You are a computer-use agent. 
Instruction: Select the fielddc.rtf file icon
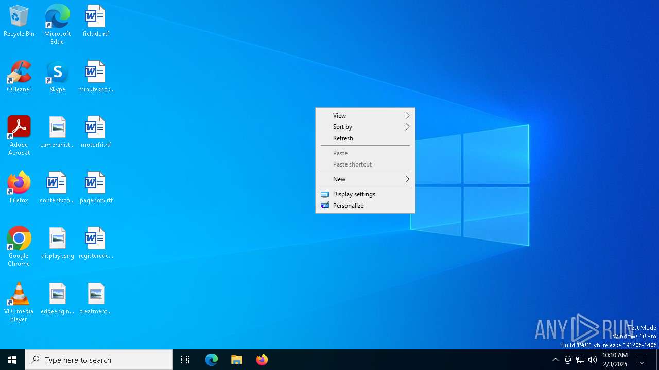tap(96, 22)
